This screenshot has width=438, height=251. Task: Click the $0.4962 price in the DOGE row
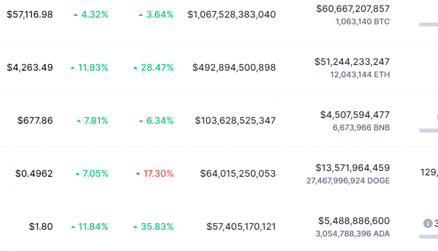point(34,174)
